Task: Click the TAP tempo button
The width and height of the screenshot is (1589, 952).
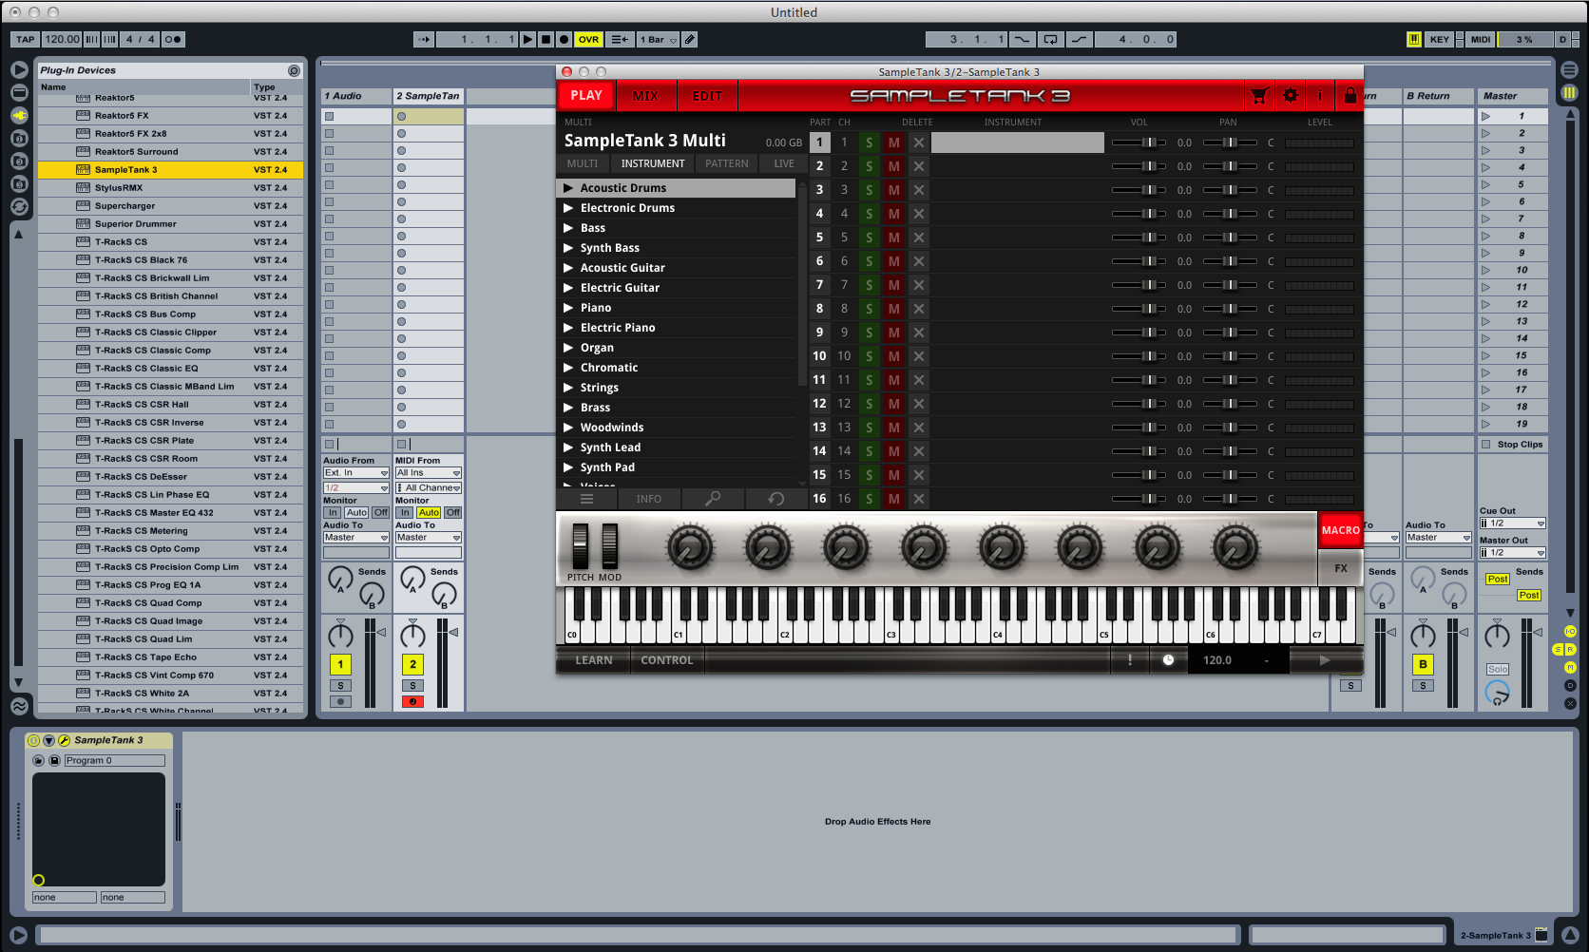Action: [26, 39]
